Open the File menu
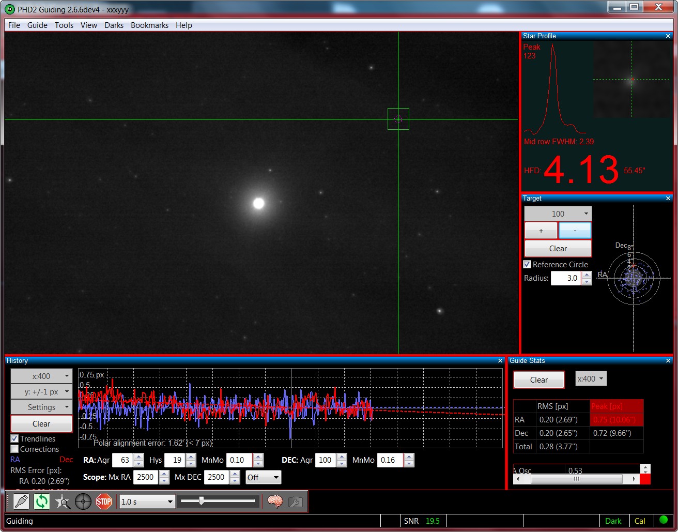Screen dimensions: 678x532 (x=14, y=25)
